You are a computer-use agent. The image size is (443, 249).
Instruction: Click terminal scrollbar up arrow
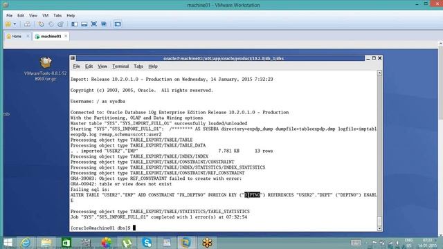tap(379, 73)
